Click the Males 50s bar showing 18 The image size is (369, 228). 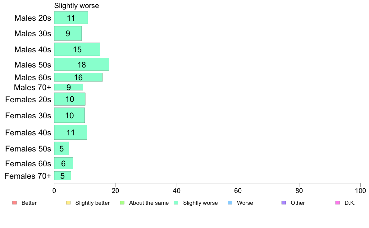(82, 64)
